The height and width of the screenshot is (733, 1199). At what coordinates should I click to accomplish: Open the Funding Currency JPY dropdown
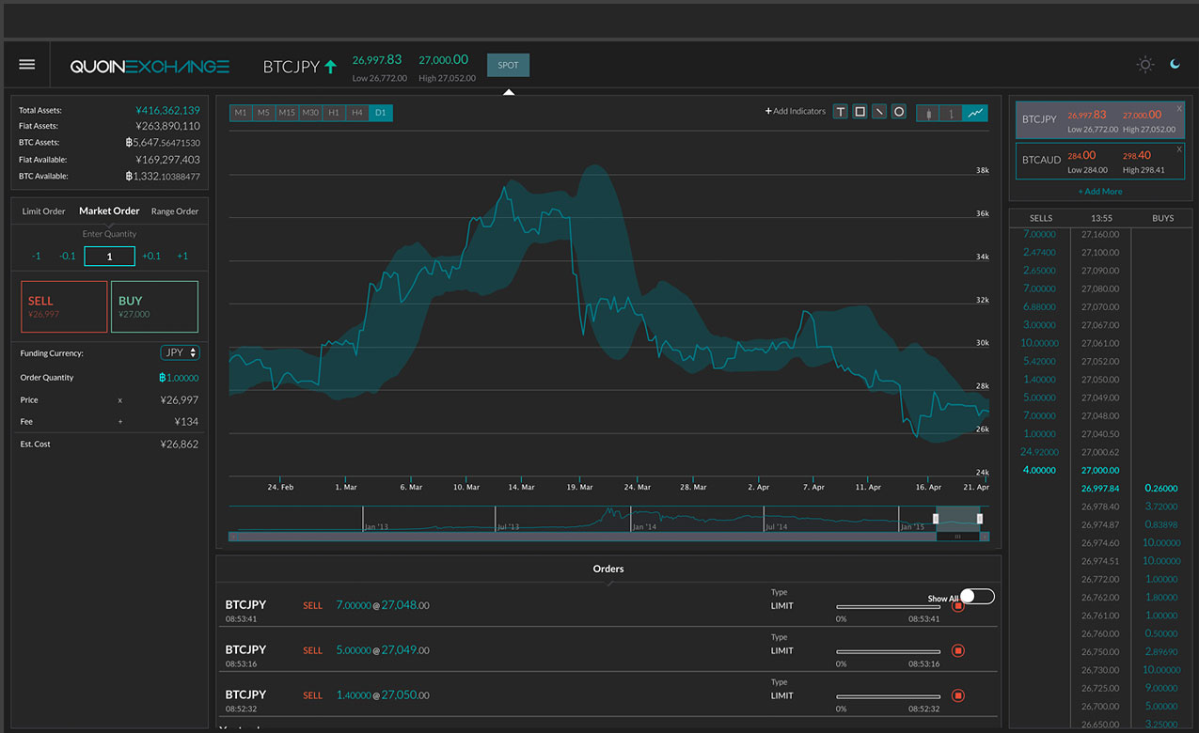pyautogui.click(x=180, y=352)
